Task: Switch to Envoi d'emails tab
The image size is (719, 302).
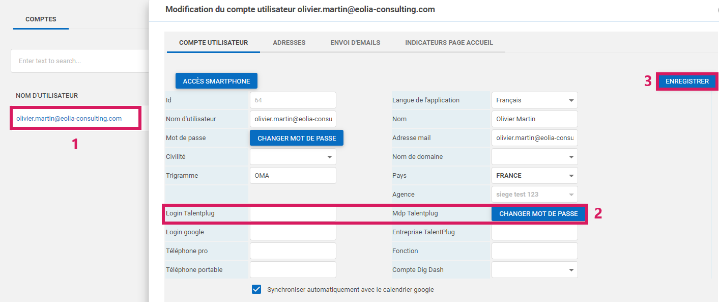Action: click(355, 43)
